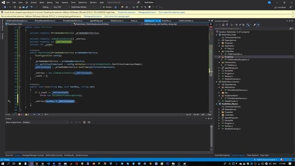Click the Visual Studio icon on the taskbar
The image size is (295, 166).
pos(31,164)
